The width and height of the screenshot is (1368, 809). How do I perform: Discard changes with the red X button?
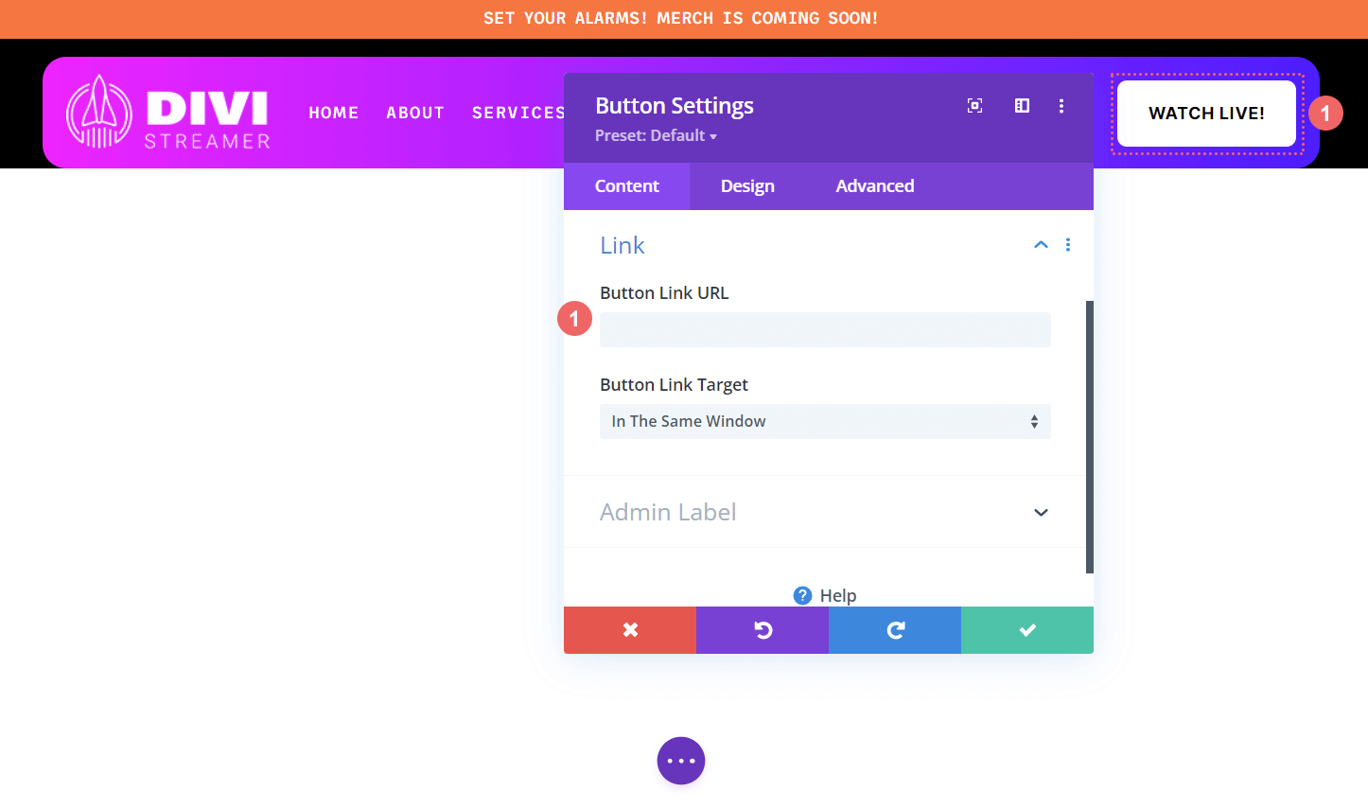630,629
